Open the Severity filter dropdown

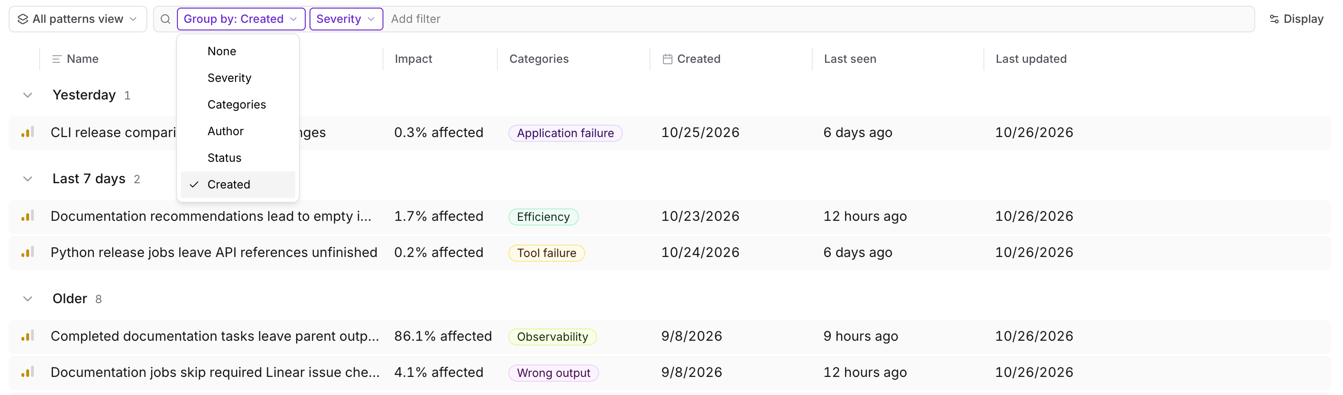pyautogui.click(x=346, y=19)
